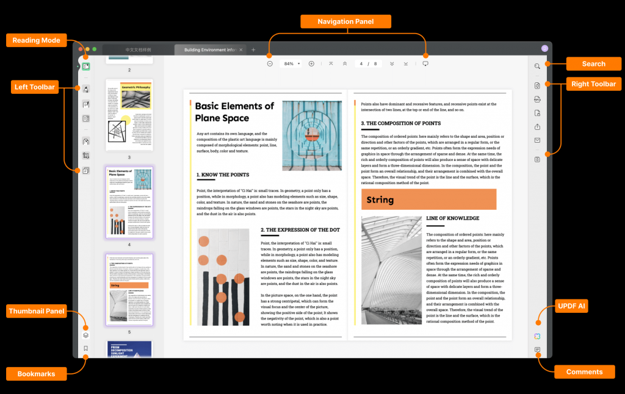
Task: Switch to the 中文文档样例 tab
Action: click(138, 50)
